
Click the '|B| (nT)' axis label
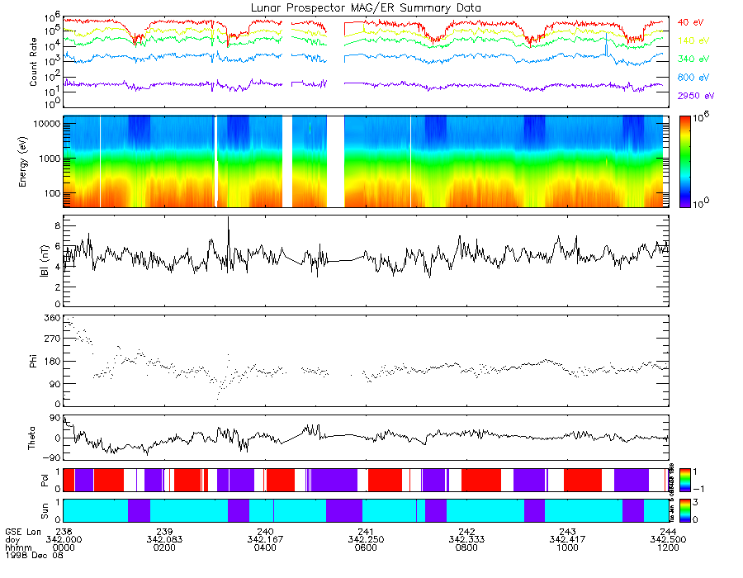(x=44, y=261)
